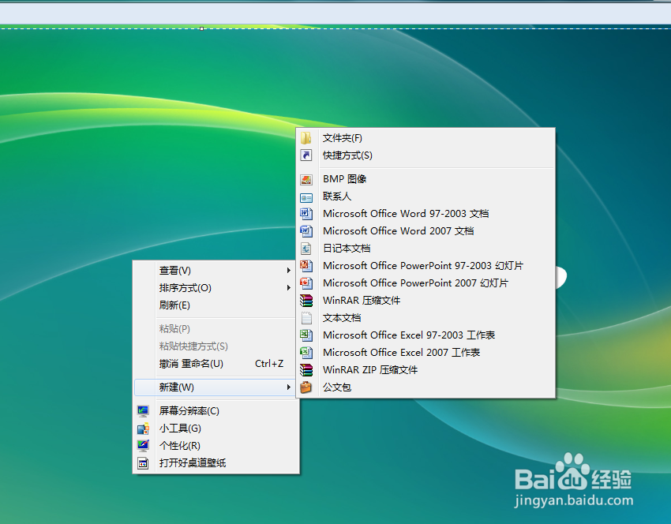Viewport: 671px width, 524px height.
Task: Click the monitor icon beside 屏幕分辨率(C)
Action: click(143, 411)
